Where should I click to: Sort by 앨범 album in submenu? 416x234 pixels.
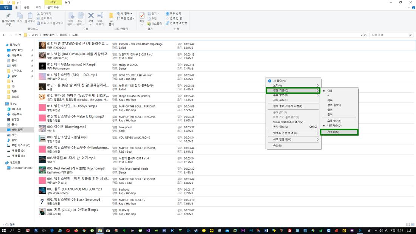click(x=339, y=110)
